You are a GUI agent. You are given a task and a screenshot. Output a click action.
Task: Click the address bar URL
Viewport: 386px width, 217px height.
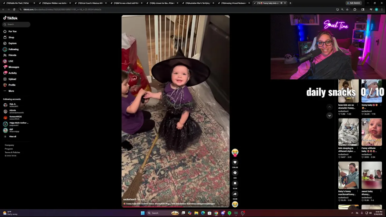point(62,9)
